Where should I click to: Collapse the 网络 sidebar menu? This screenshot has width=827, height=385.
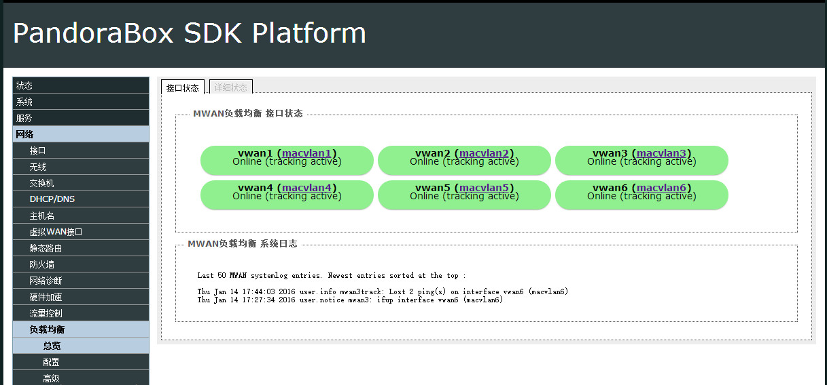click(x=81, y=134)
